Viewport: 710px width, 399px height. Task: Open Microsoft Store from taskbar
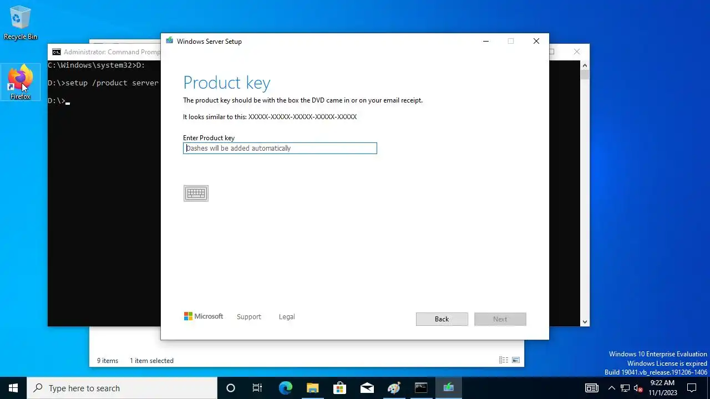pos(339,388)
